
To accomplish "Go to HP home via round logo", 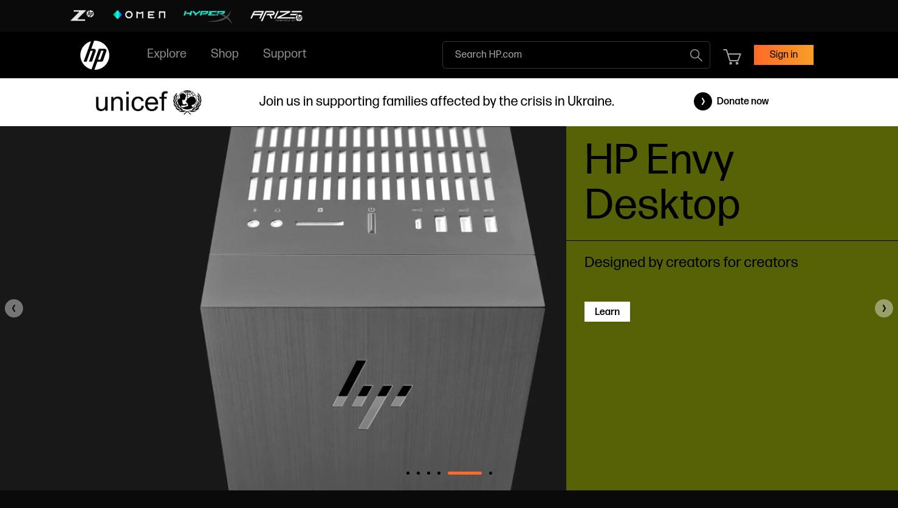I will [x=95, y=55].
